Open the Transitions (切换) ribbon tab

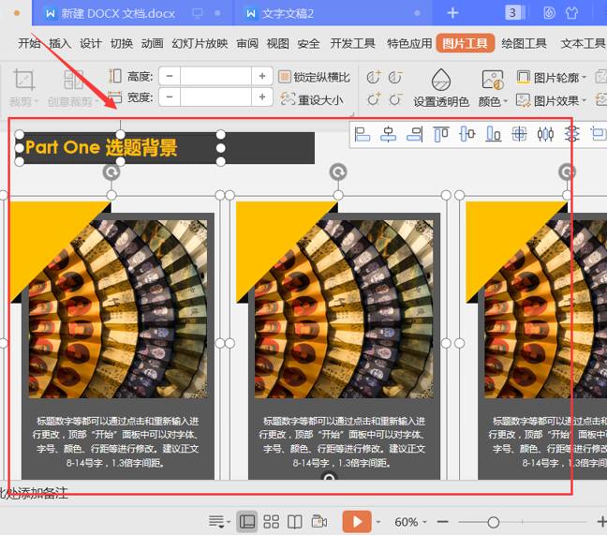coord(122,43)
